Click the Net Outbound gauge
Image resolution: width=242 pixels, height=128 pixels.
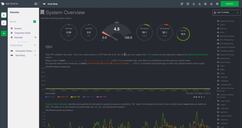(x=165, y=32)
